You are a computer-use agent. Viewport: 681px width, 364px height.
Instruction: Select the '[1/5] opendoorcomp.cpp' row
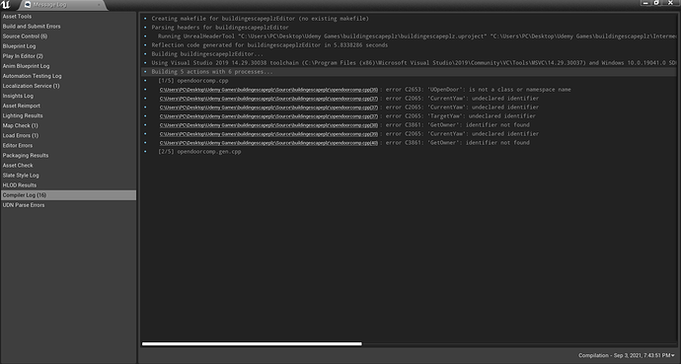409,81
